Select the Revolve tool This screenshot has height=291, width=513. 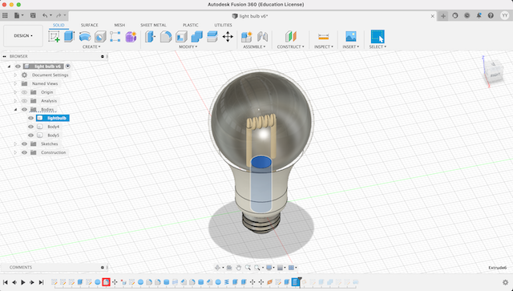[x=85, y=36]
